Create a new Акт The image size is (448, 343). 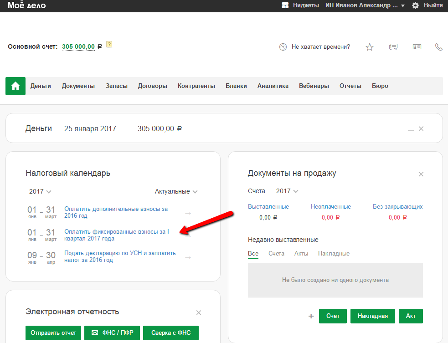[411, 316]
